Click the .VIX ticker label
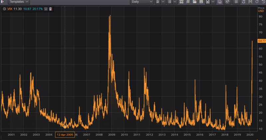 click(x=10, y=9)
